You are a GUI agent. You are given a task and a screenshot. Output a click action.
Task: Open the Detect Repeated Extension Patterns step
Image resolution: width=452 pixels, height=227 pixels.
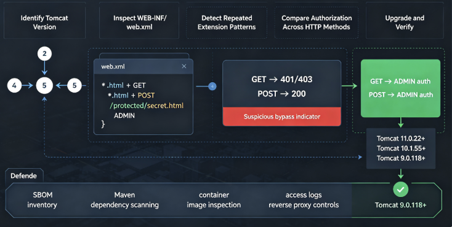tap(227, 23)
